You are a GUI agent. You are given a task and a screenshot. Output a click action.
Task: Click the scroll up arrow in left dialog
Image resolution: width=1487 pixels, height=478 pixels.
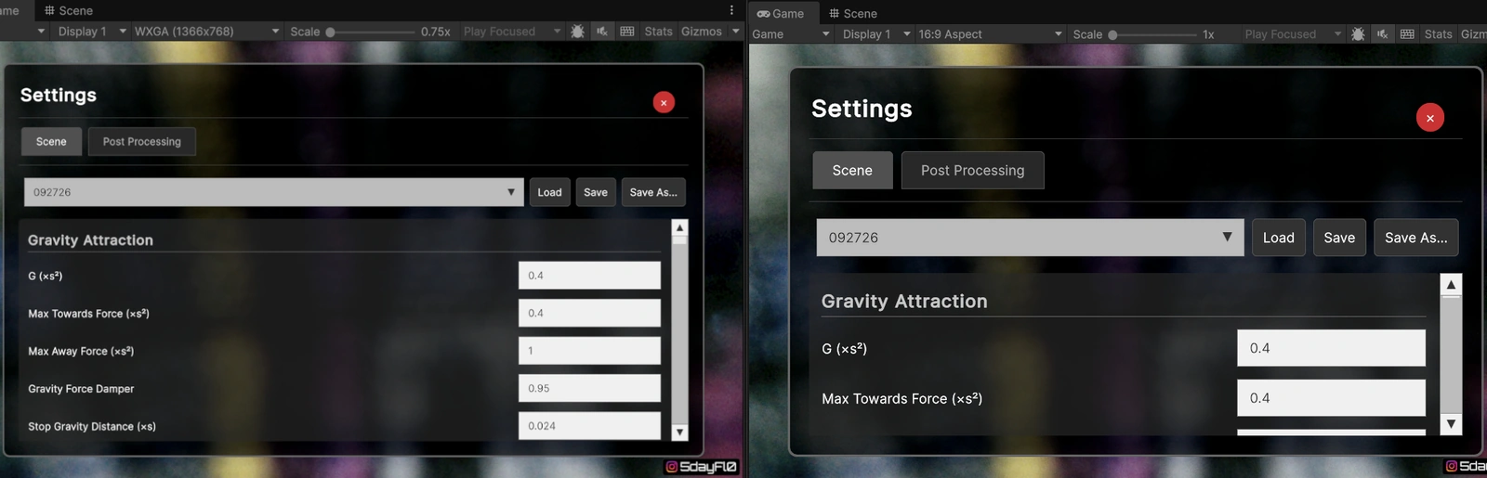[x=680, y=227]
